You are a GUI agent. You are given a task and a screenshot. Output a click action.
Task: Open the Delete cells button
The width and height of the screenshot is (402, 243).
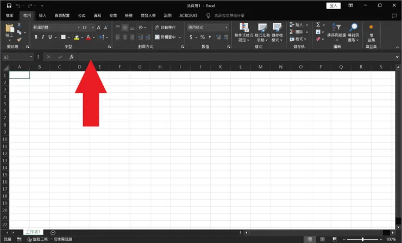tap(299, 32)
